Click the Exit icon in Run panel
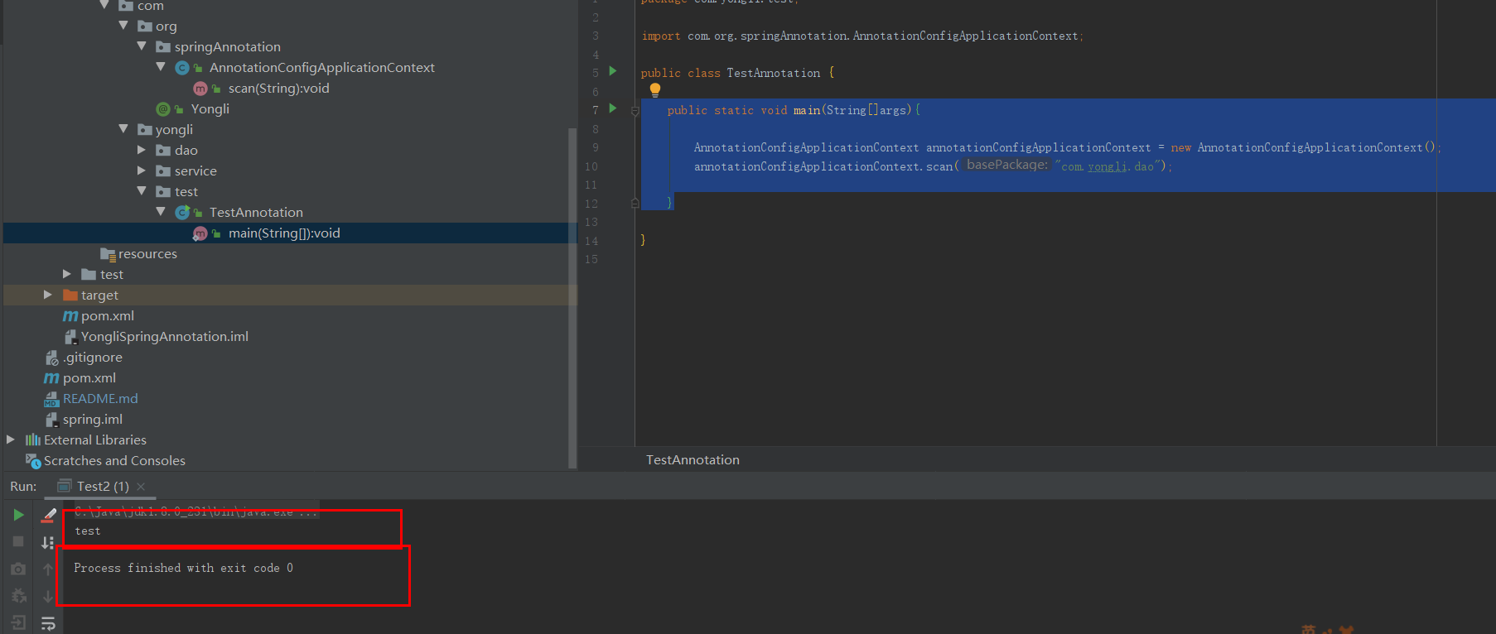This screenshot has height=634, width=1496. coord(18,622)
